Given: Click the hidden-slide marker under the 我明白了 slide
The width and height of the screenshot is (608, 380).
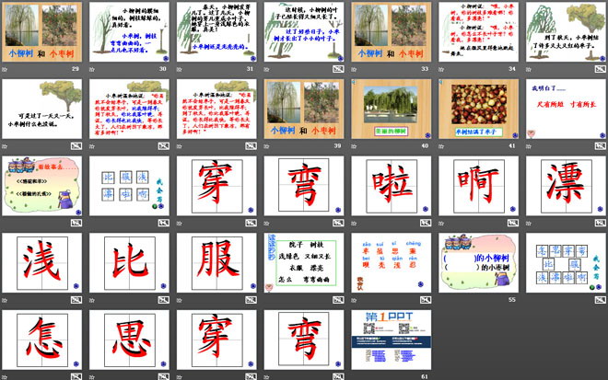Looking at the screenshot, I should coord(601,146).
